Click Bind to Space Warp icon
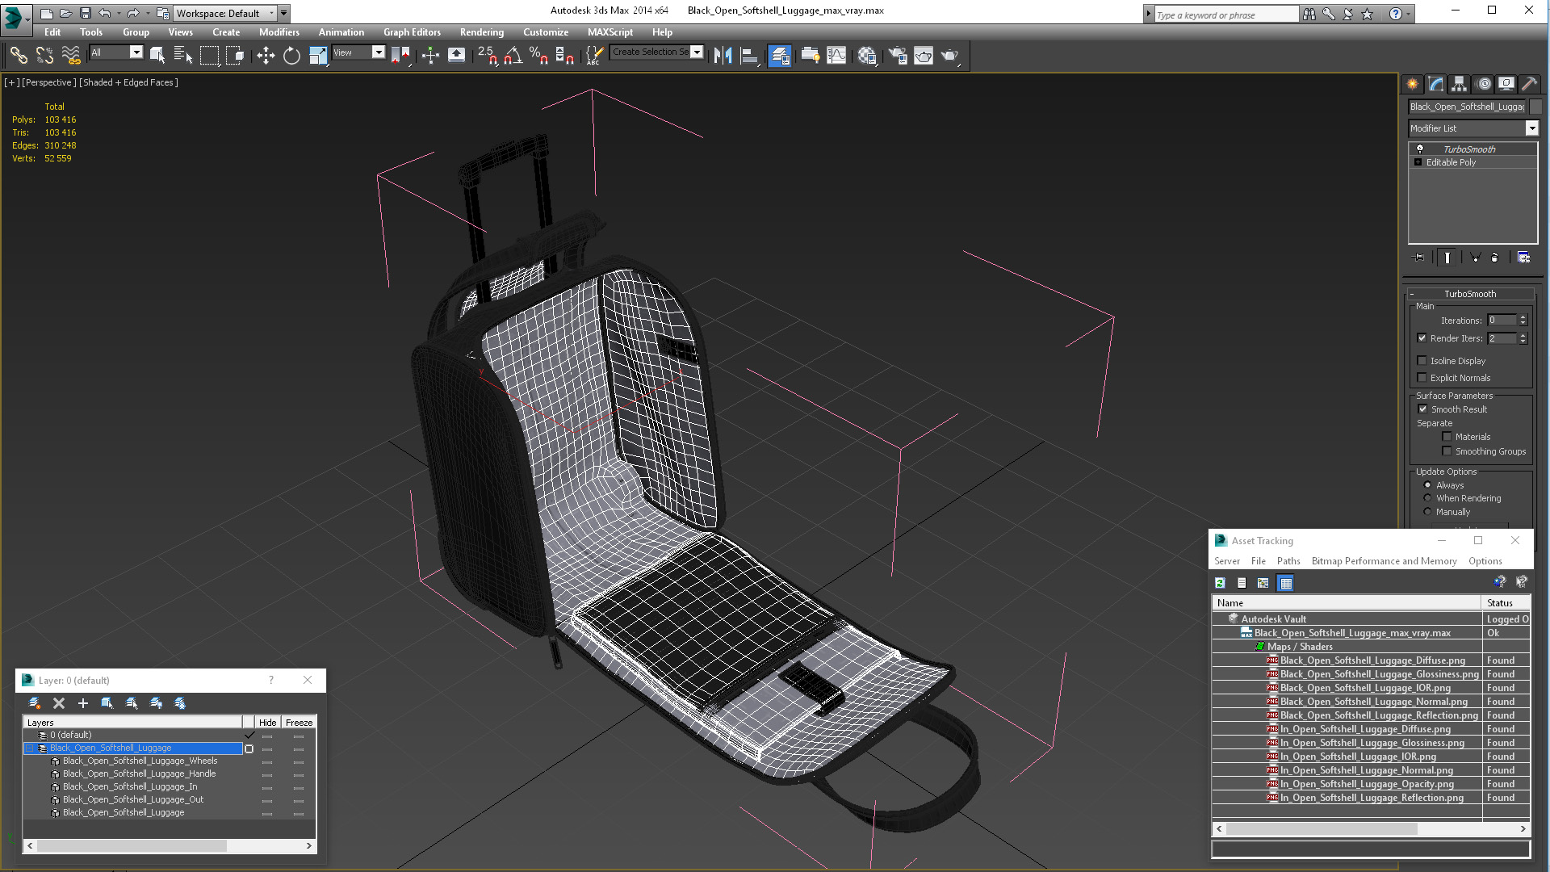1550x872 pixels. point(71,55)
